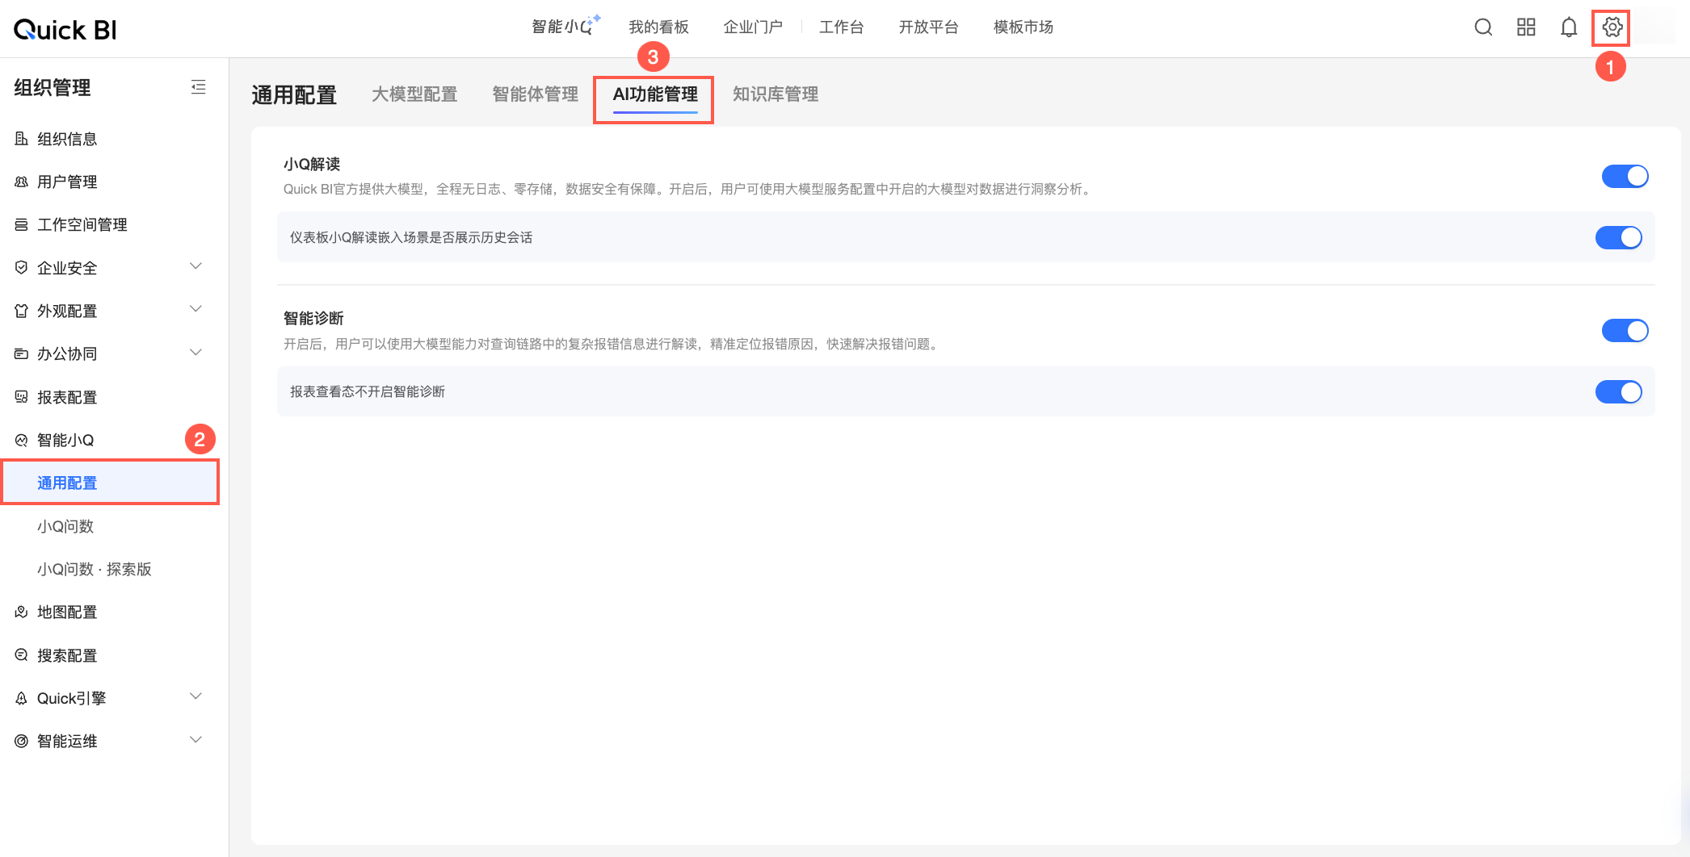1690x857 pixels.
Task: Go to 地图配置 page
Action: click(x=67, y=612)
